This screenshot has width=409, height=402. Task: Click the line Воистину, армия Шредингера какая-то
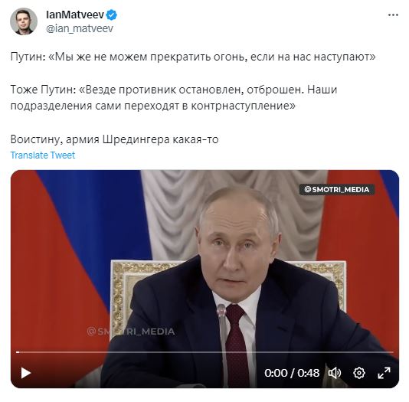115,139
